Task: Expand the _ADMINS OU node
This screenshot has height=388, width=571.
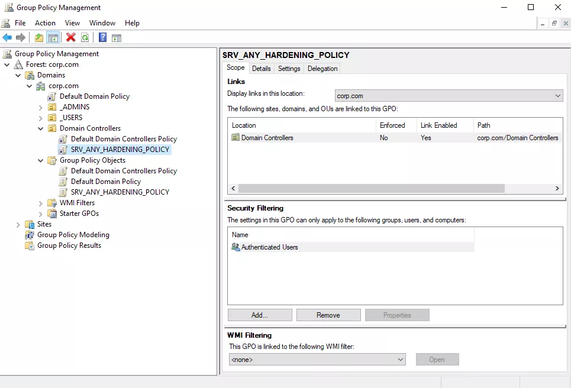Action: 41,108
